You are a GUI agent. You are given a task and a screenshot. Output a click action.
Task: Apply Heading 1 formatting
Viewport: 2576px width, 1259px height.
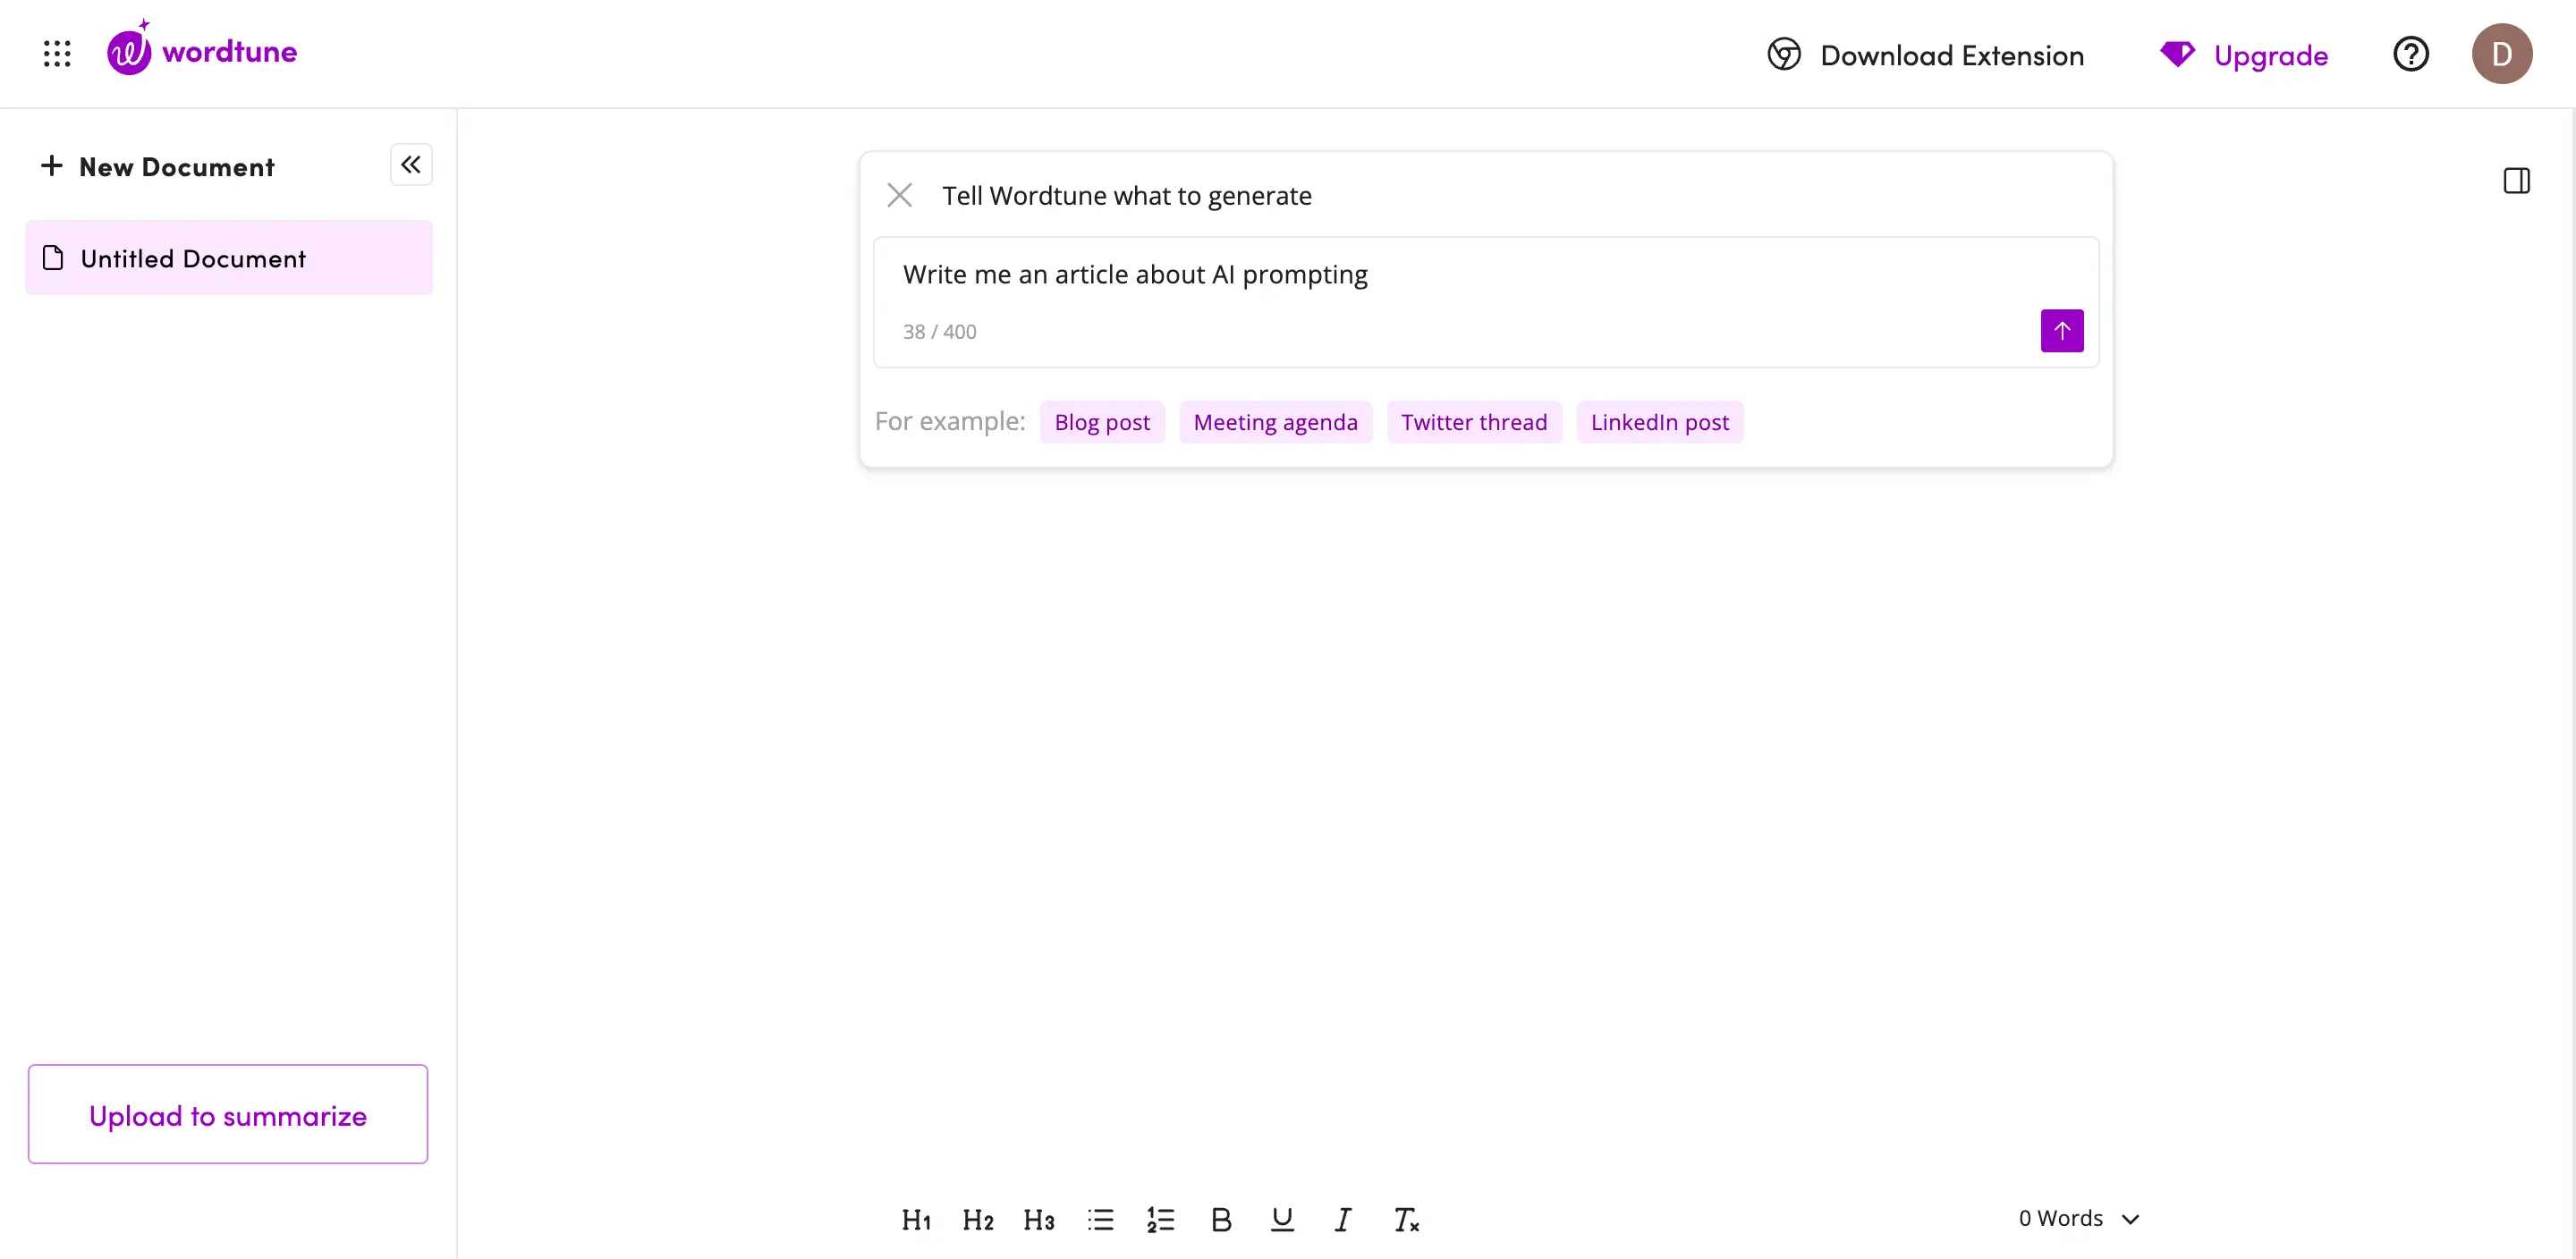pos(916,1219)
